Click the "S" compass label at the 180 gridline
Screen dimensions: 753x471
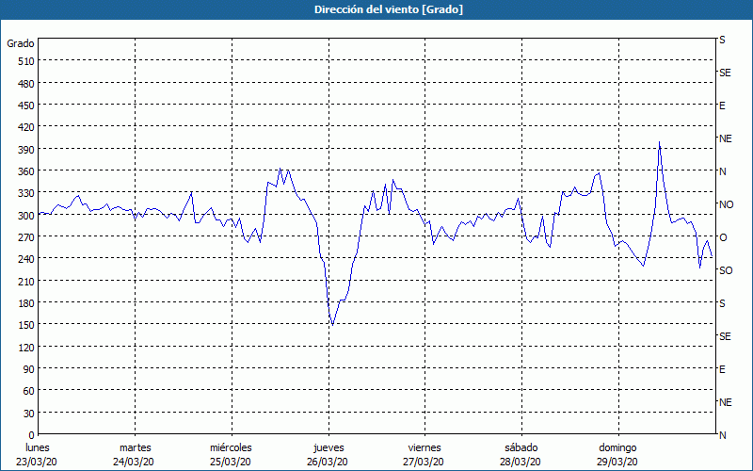(722, 303)
